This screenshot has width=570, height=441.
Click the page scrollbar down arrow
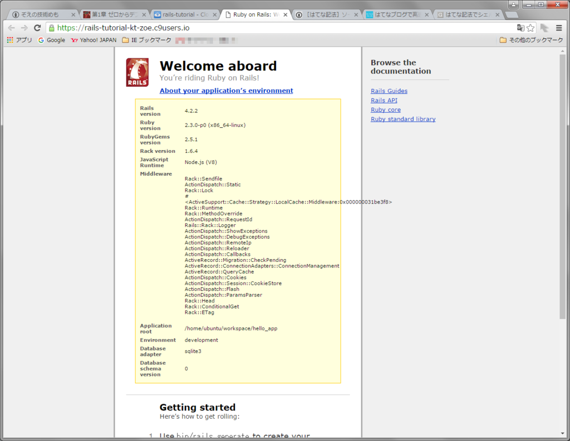click(x=563, y=434)
